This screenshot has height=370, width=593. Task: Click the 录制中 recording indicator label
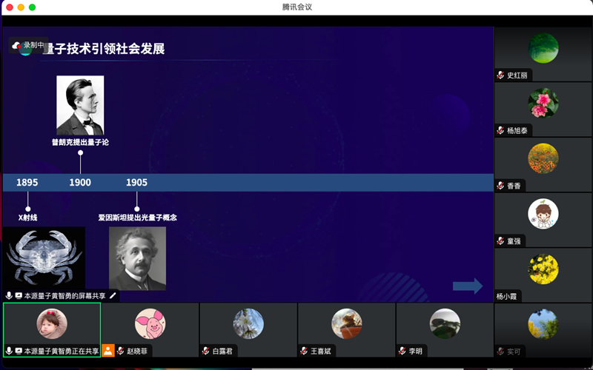coord(33,45)
